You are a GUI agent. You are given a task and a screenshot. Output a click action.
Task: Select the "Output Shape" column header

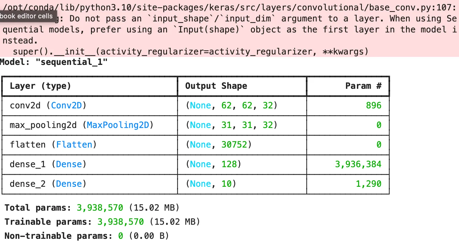click(216, 86)
